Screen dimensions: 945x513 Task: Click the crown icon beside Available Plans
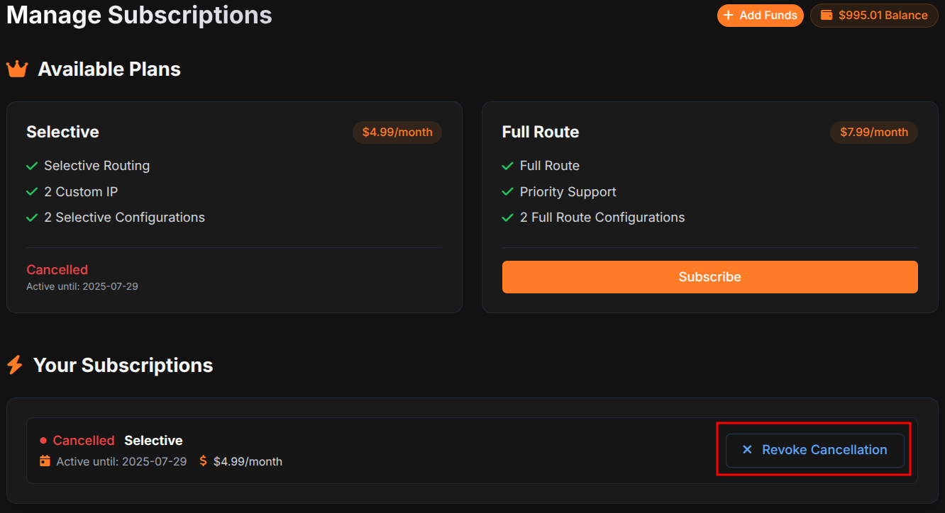tap(17, 69)
